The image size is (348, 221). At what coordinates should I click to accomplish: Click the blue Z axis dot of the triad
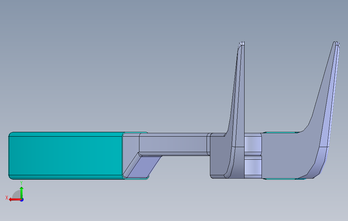22,200
